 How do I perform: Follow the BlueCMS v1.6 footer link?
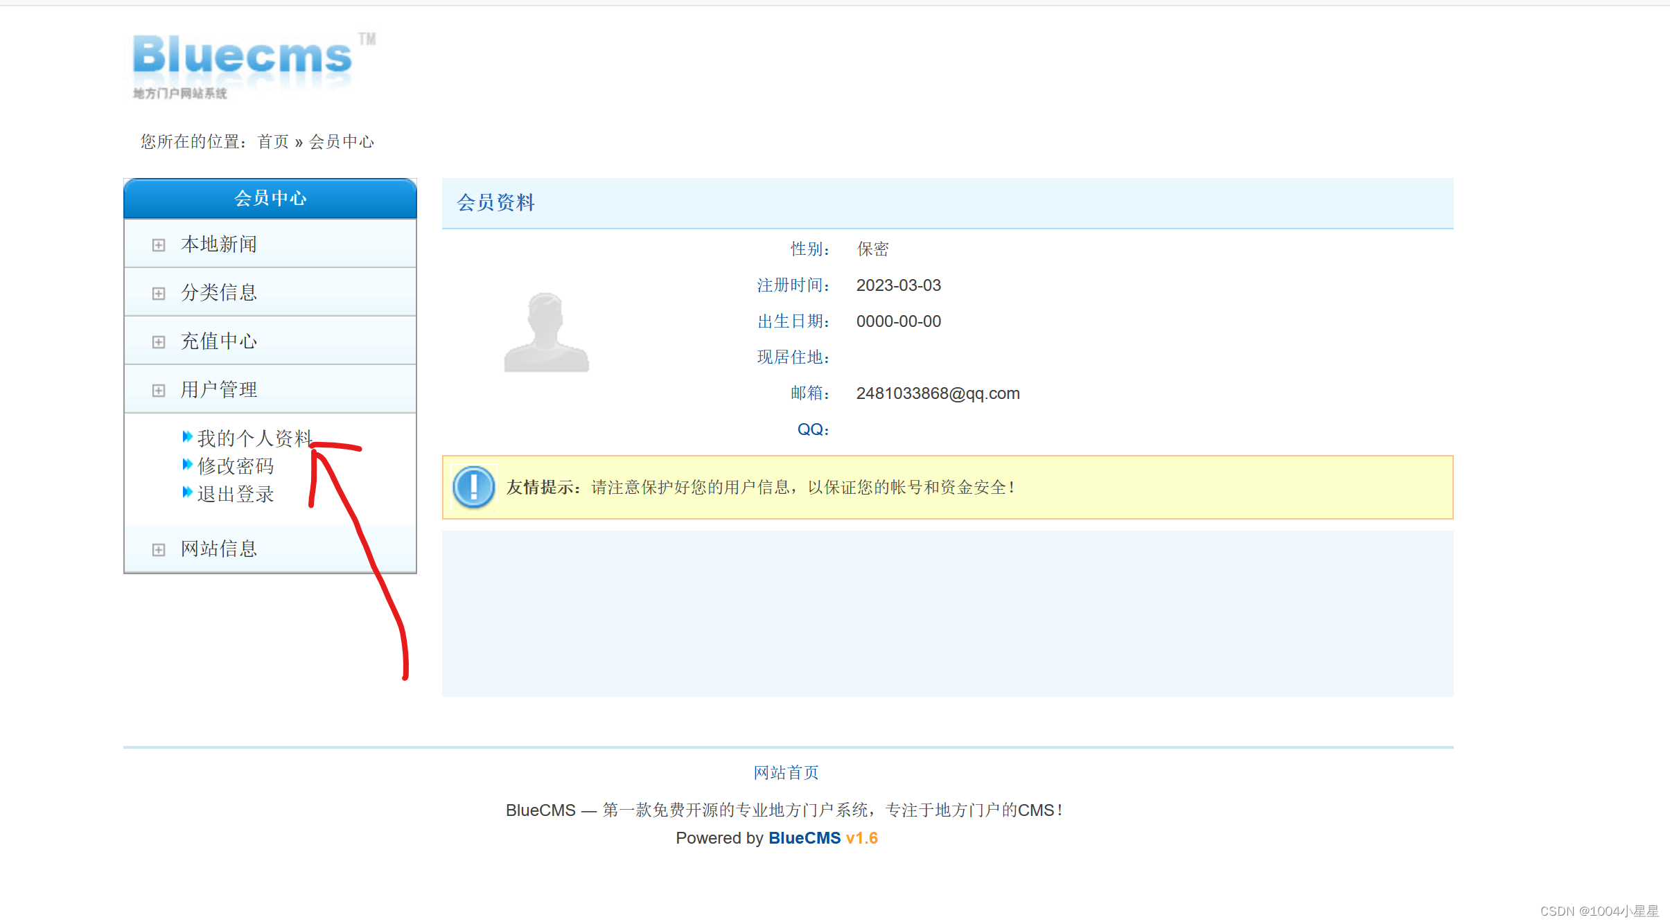[x=823, y=838]
